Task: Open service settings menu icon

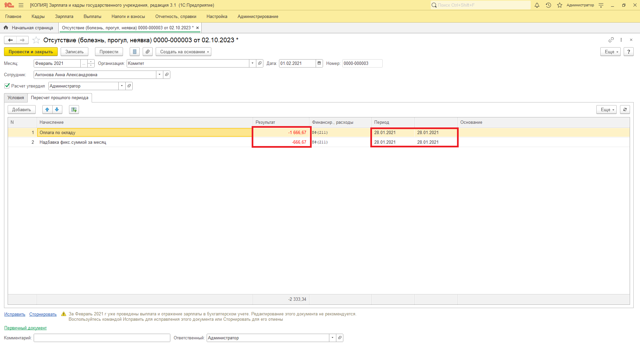Action: coord(601,5)
